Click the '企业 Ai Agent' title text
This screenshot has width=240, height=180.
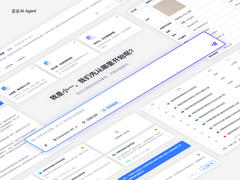(x=24, y=11)
